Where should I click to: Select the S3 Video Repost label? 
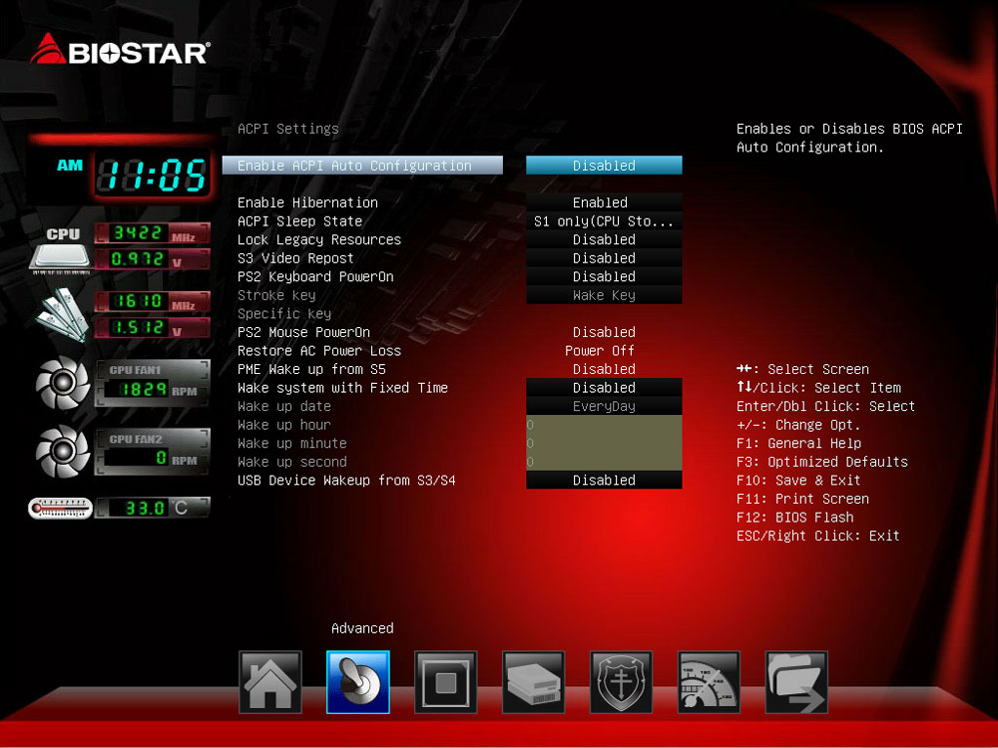click(295, 258)
